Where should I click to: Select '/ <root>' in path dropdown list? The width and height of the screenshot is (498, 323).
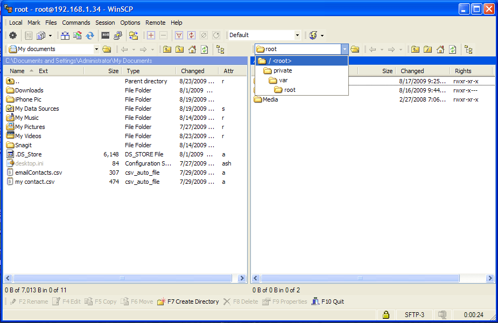click(x=301, y=61)
